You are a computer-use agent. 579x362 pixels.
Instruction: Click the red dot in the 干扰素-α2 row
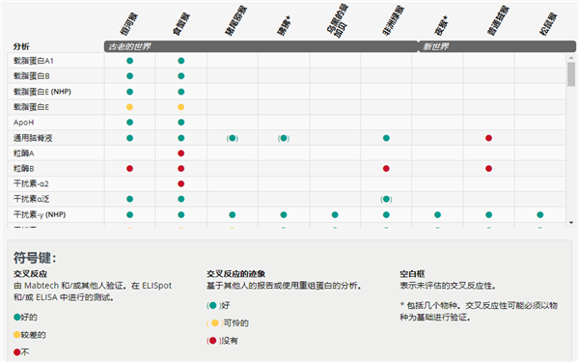181,183
